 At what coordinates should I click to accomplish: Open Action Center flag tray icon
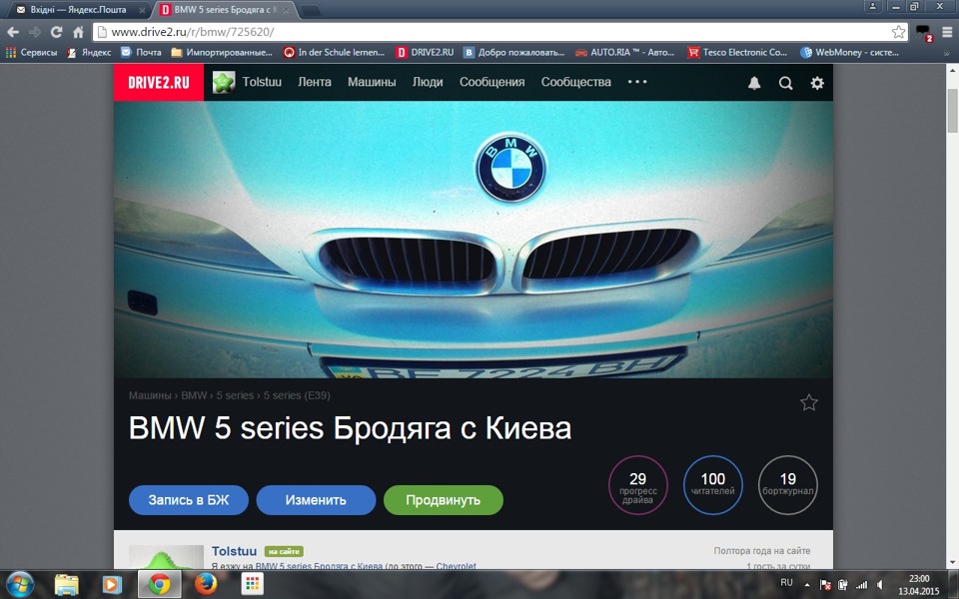pos(825,584)
